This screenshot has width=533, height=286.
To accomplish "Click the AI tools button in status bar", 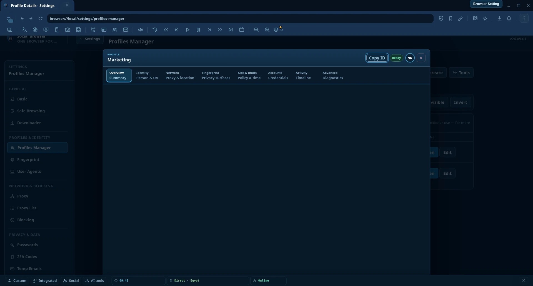I will coord(95,280).
